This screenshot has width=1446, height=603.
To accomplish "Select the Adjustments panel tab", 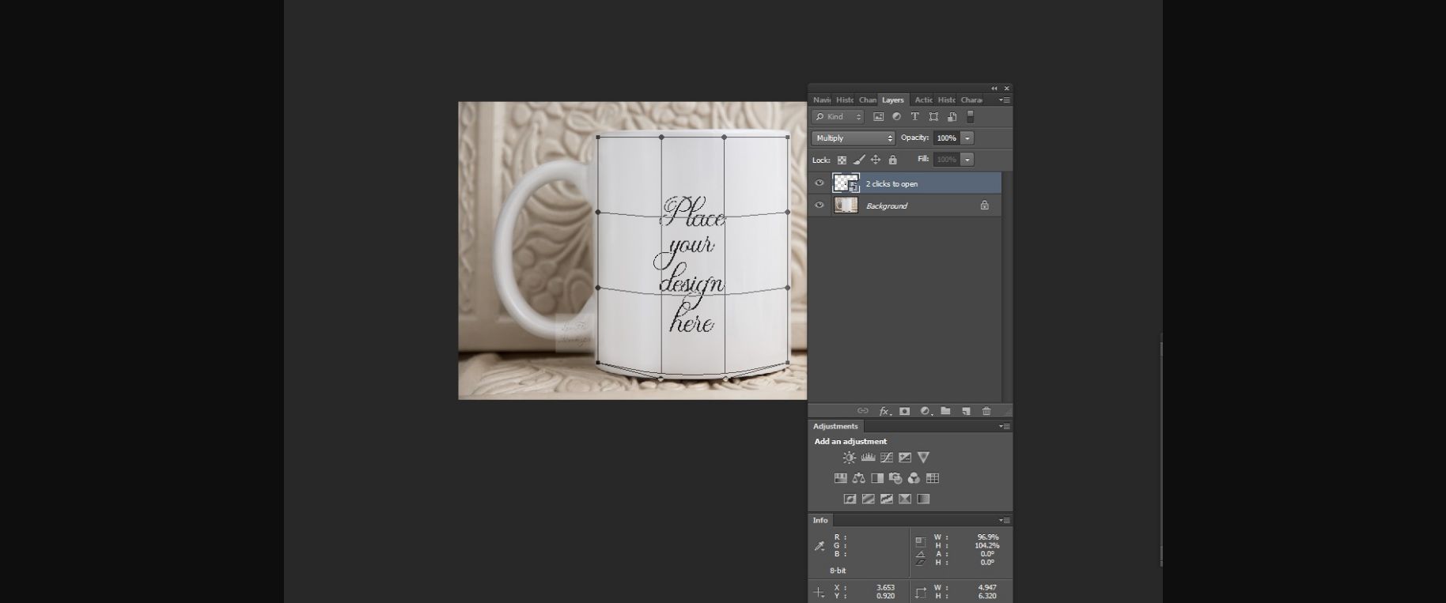I will (835, 426).
